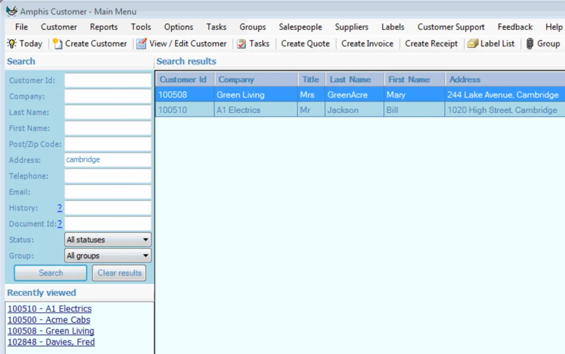Open recently viewed 100500 - Acme Cabs
Screen dimensions: 565x354
[x=49, y=320]
